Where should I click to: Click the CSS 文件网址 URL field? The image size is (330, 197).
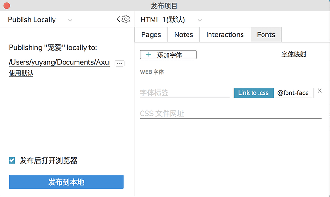coord(230,114)
